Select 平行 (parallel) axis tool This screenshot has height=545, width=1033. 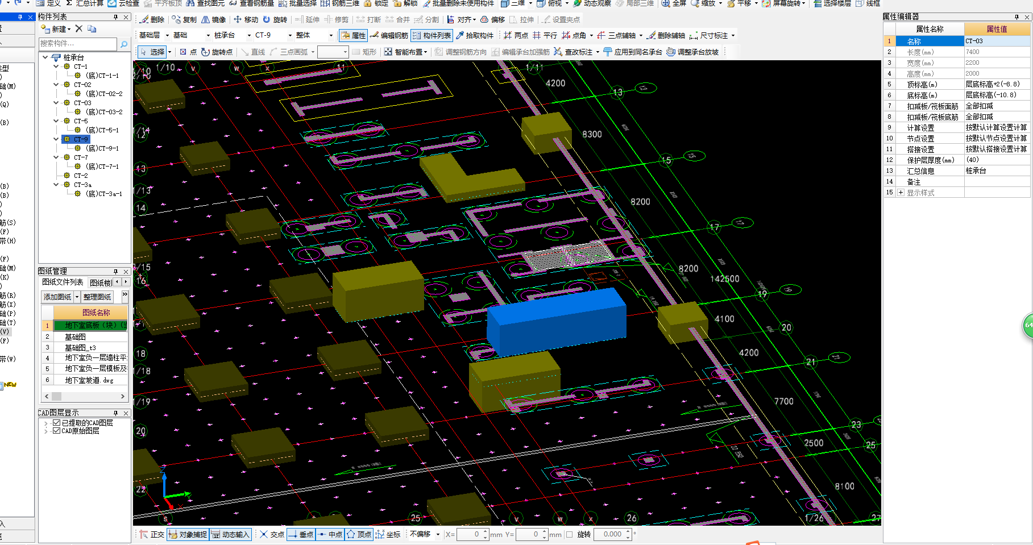[x=545, y=35]
